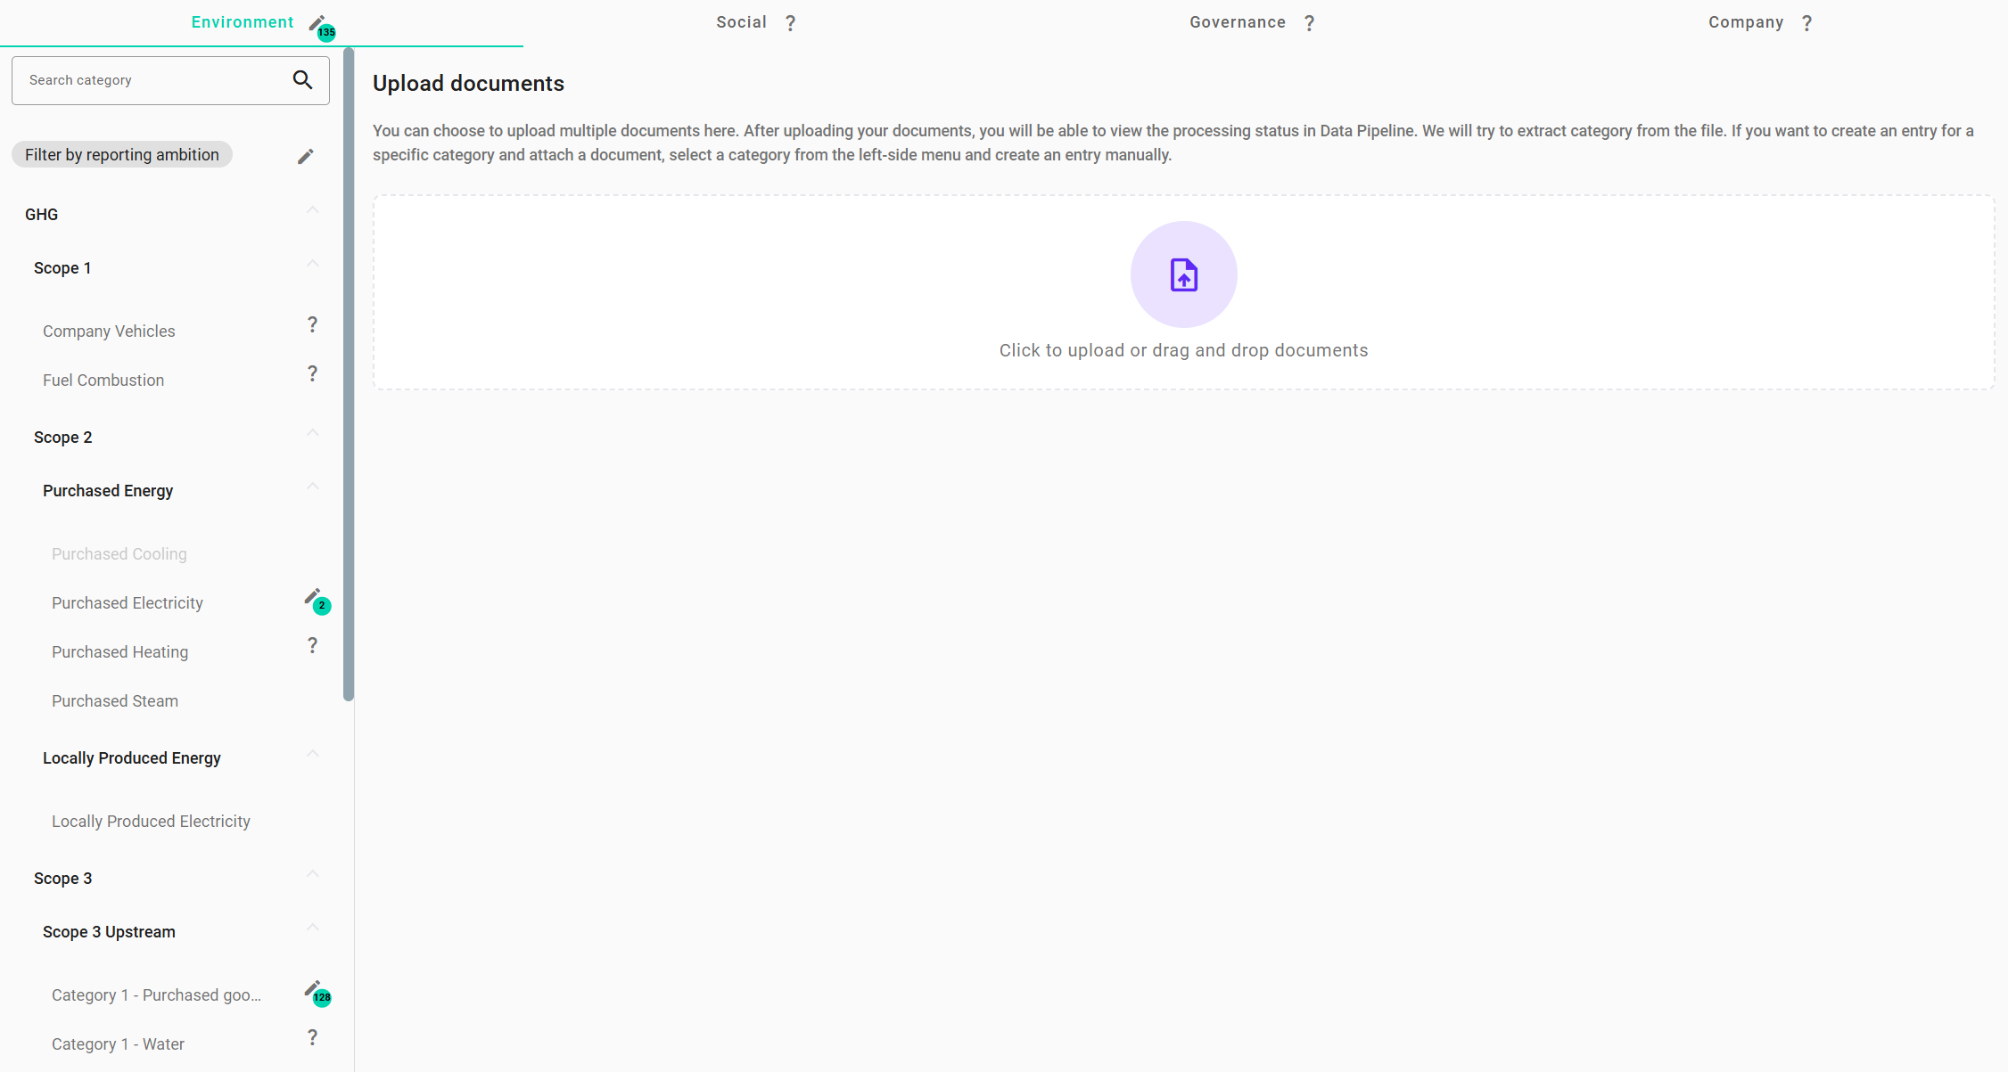
Task: Select Locally Produced Electricity category
Action: coord(151,822)
